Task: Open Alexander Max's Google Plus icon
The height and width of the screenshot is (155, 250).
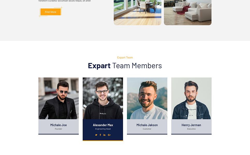Action: point(109,135)
